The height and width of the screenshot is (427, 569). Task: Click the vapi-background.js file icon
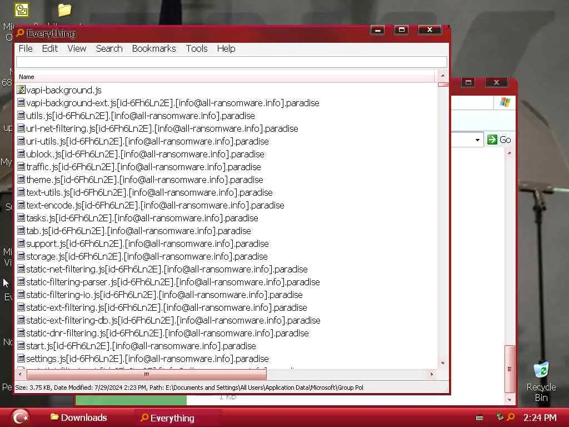pyautogui.click(x=21, y=90)
